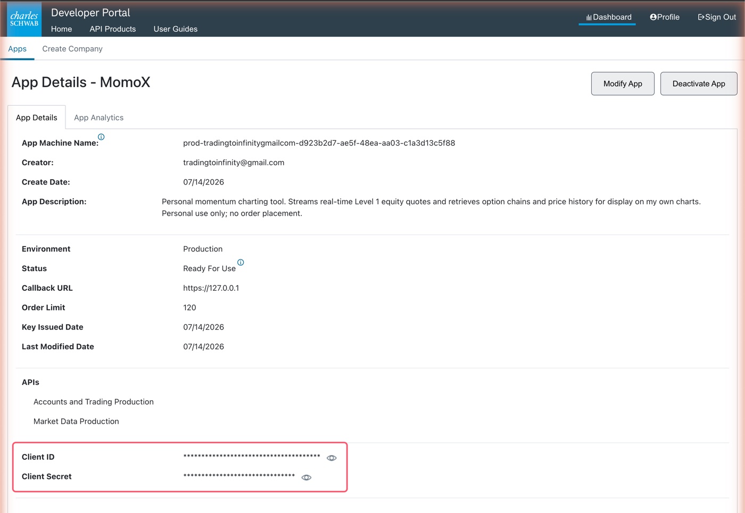745x513 pixels.
Task: Open User Guides in navigation
Action: point(176,29)
